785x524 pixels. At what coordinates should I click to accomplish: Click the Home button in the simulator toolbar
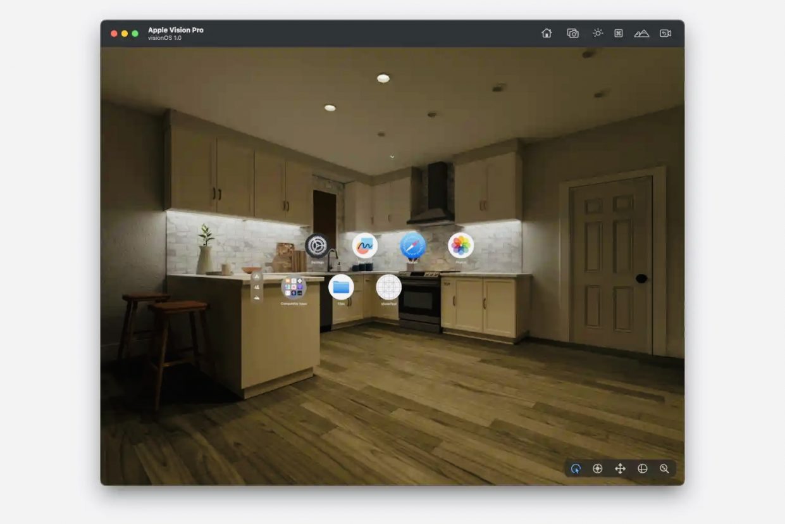547,34
